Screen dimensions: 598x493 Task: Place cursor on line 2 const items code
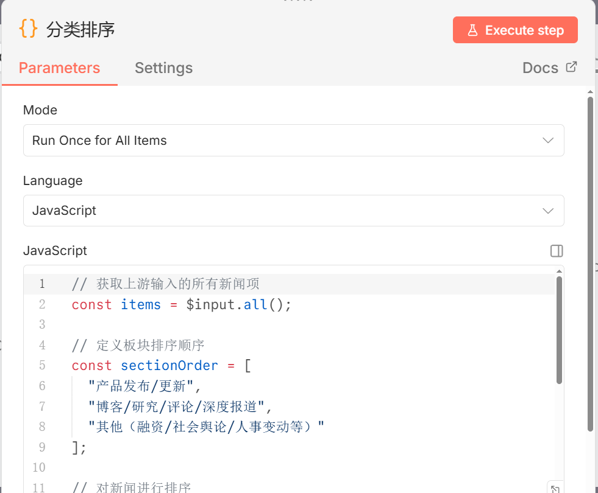pos(181,304)
